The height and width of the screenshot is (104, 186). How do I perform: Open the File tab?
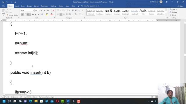pos(3,6)
